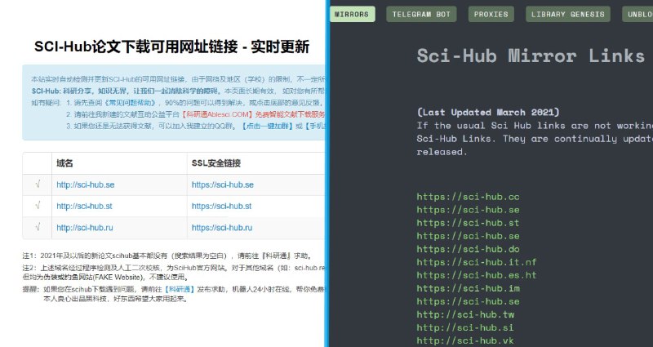Follow the https://sci-hub.im mirror link
The height and width of the screenshot is (347, 653).
468,288
